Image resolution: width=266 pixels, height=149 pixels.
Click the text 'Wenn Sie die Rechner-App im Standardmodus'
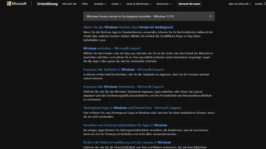click(113, 32)
